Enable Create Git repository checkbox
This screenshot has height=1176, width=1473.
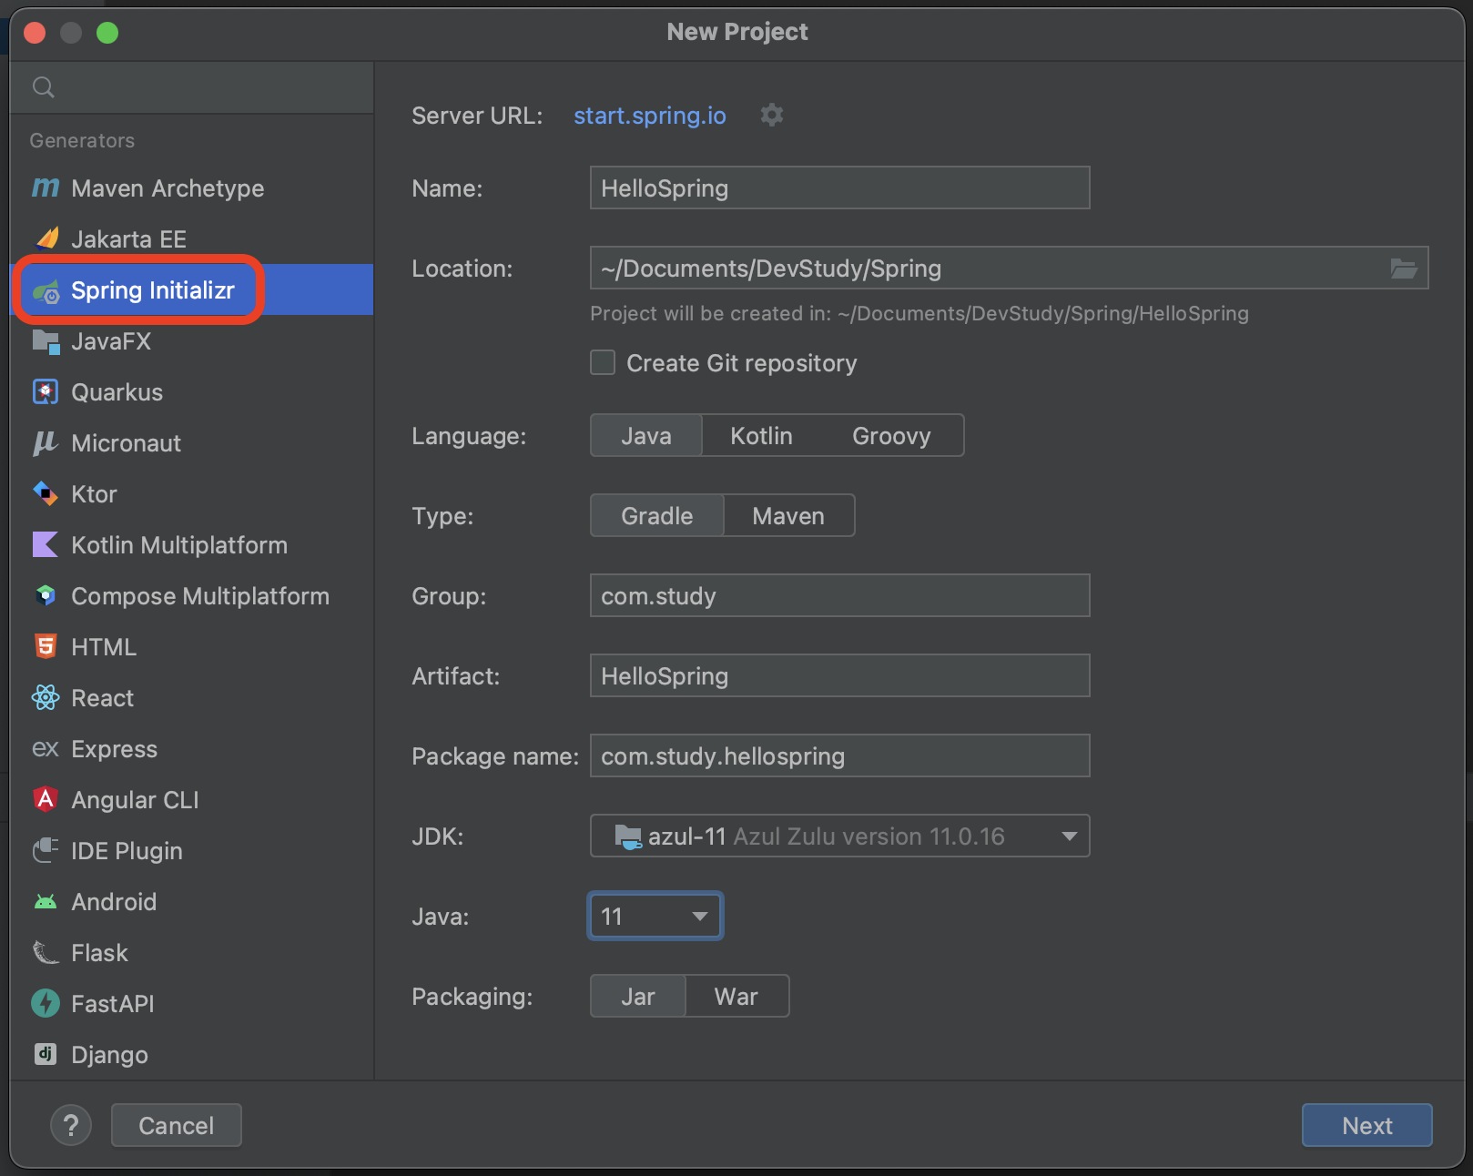[603, 362]
